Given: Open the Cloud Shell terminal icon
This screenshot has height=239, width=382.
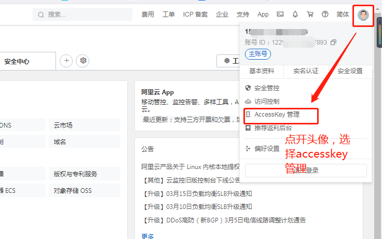Looking at the screenshot, I should 280,15.
